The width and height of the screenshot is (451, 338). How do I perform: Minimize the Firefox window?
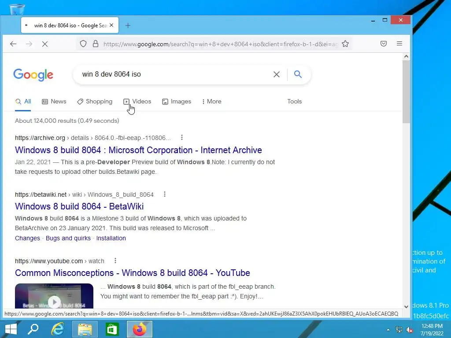pyautogui.click(x=373, y=20)
